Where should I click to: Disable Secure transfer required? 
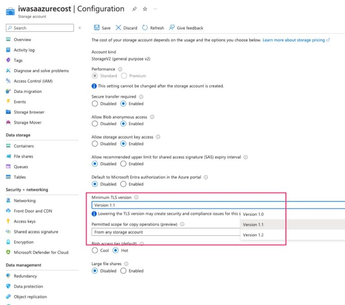tap(95, 104)
